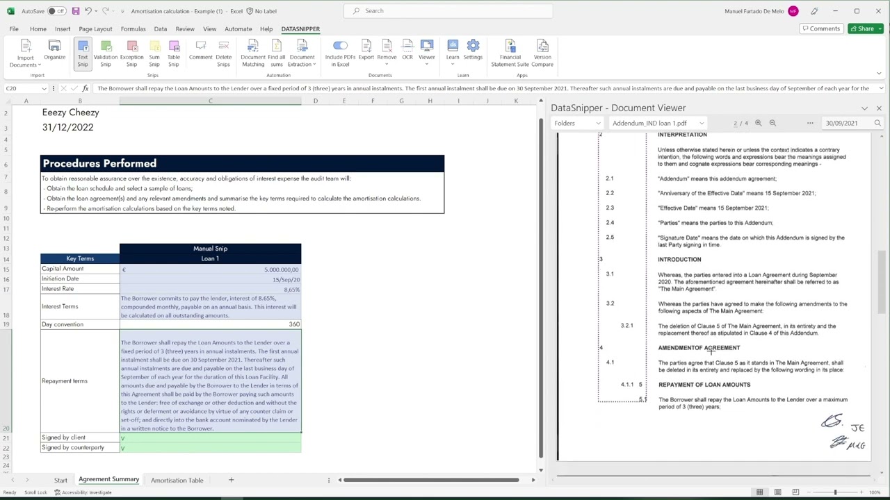890x500 pixels.
Task: Open the Addendum_IND loan 1.pdf document dropdown
Action: pos(658,123)
